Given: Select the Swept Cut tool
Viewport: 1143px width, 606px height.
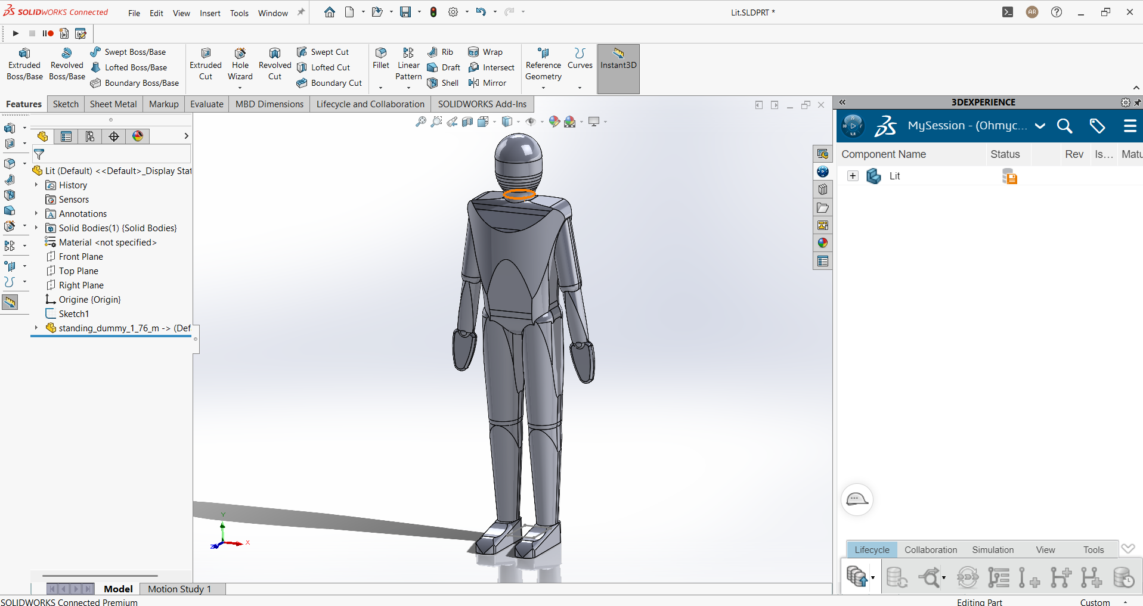Looking at the screenshot, I should pyautogui.click(x=323, y=52).
